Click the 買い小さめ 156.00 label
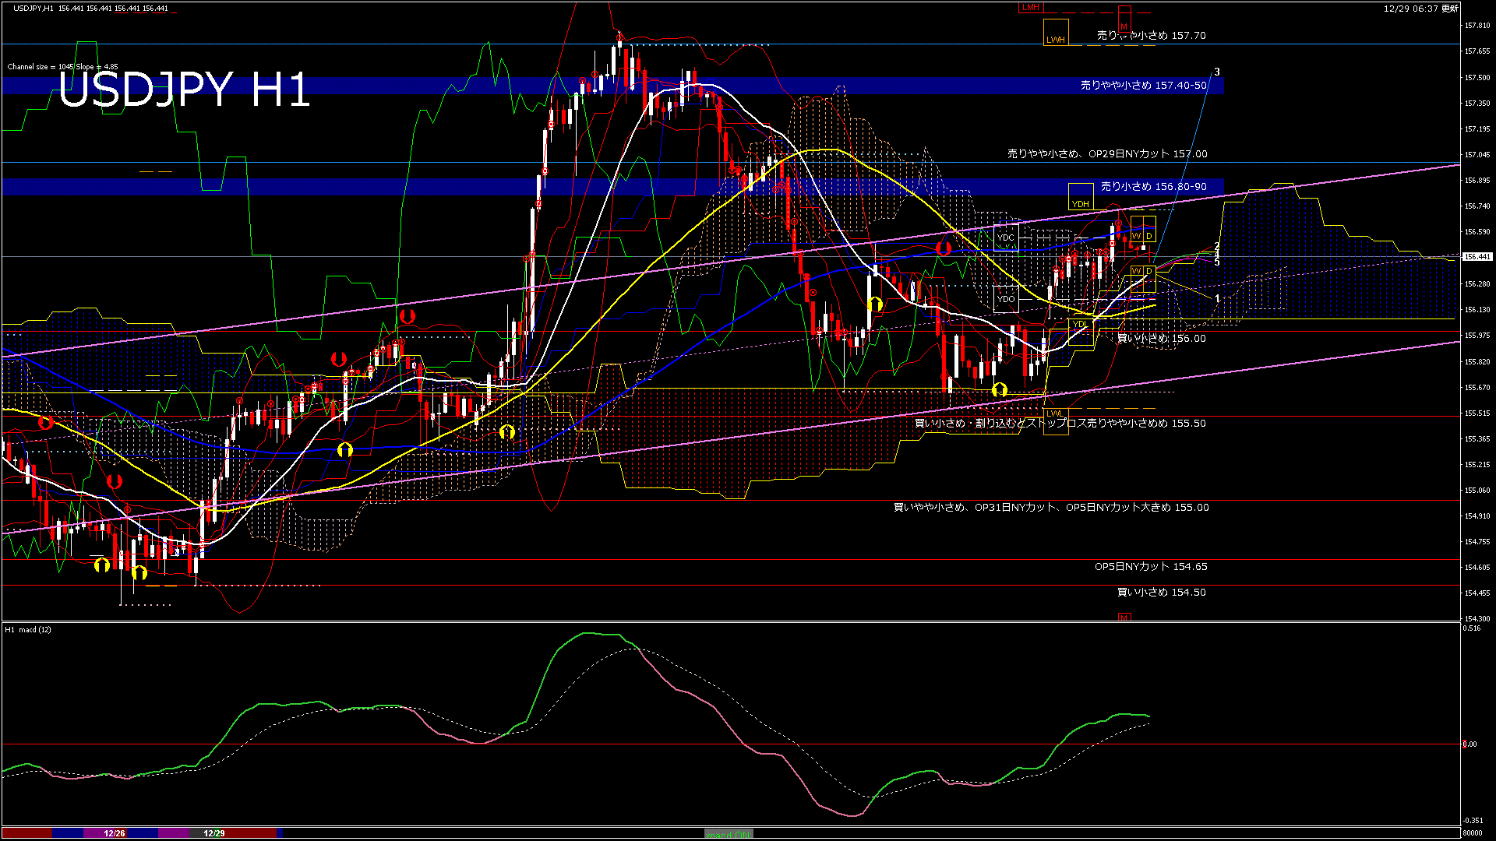1496x841 pixels. [1161, 339]
